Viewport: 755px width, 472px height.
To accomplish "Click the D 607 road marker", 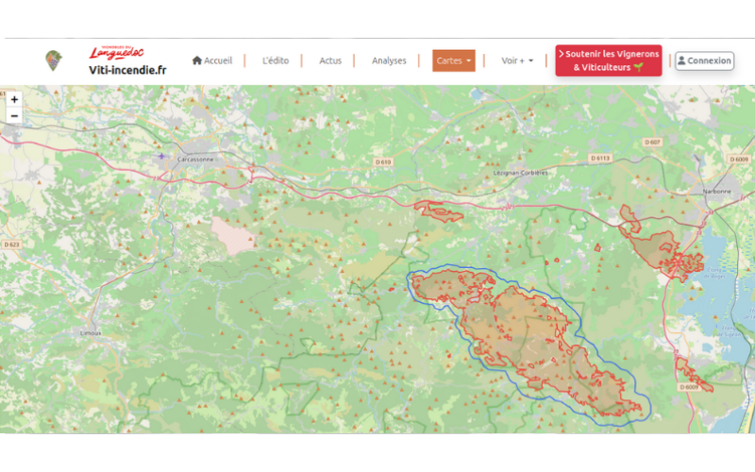I will click(x=652, y=143).
